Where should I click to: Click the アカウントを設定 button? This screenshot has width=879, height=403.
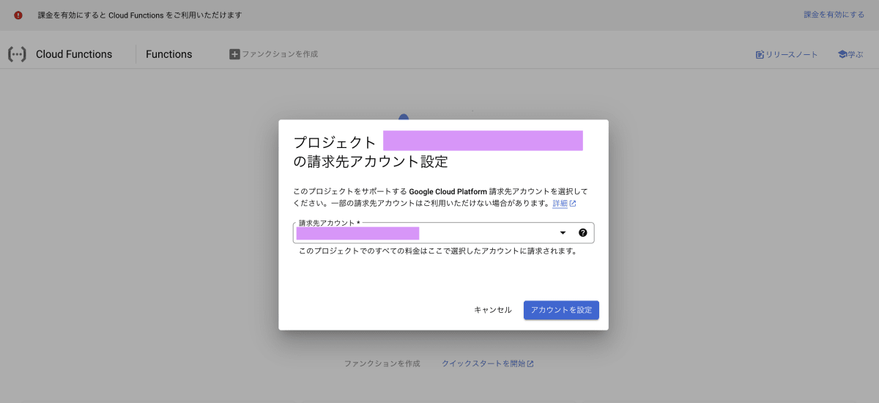[x=561, y=310]
